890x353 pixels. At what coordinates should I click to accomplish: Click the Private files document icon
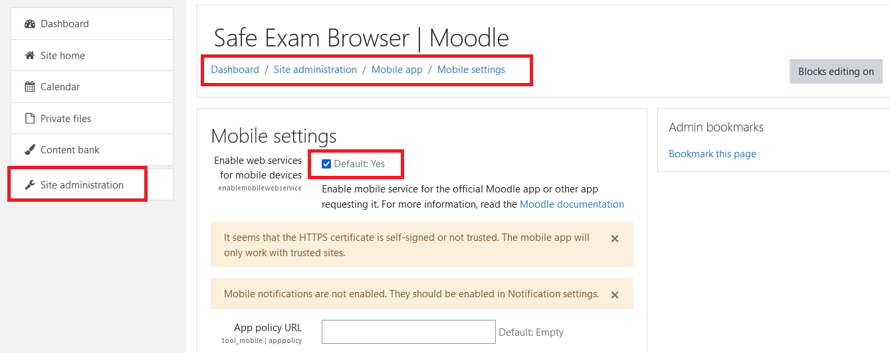[29, 119]
